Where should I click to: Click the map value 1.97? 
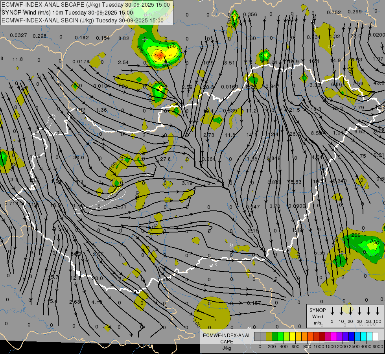(x=378, y=59)
